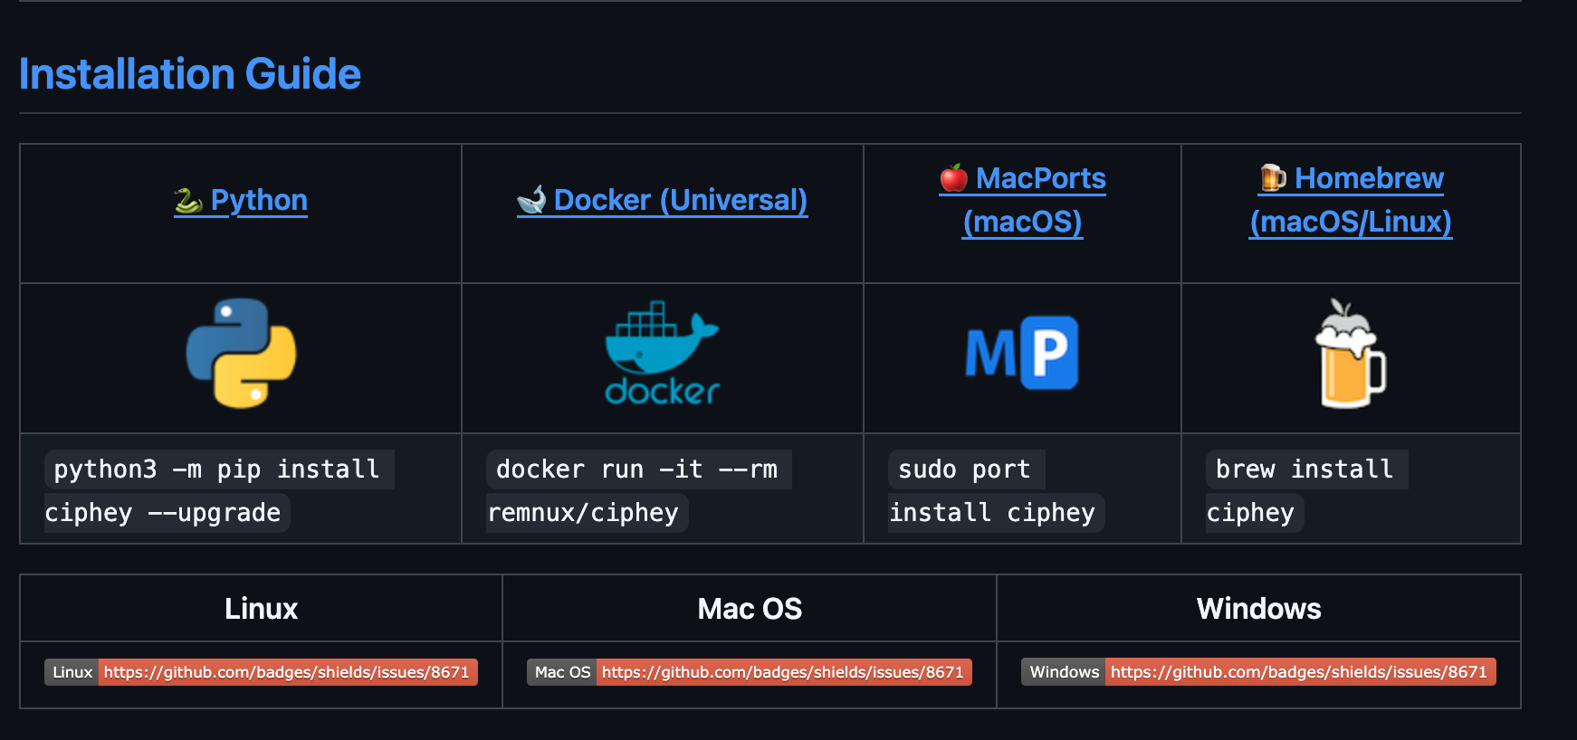Click the Docker whale logo image
This screenshot has height=740, width=1577.
coord(662,354)
